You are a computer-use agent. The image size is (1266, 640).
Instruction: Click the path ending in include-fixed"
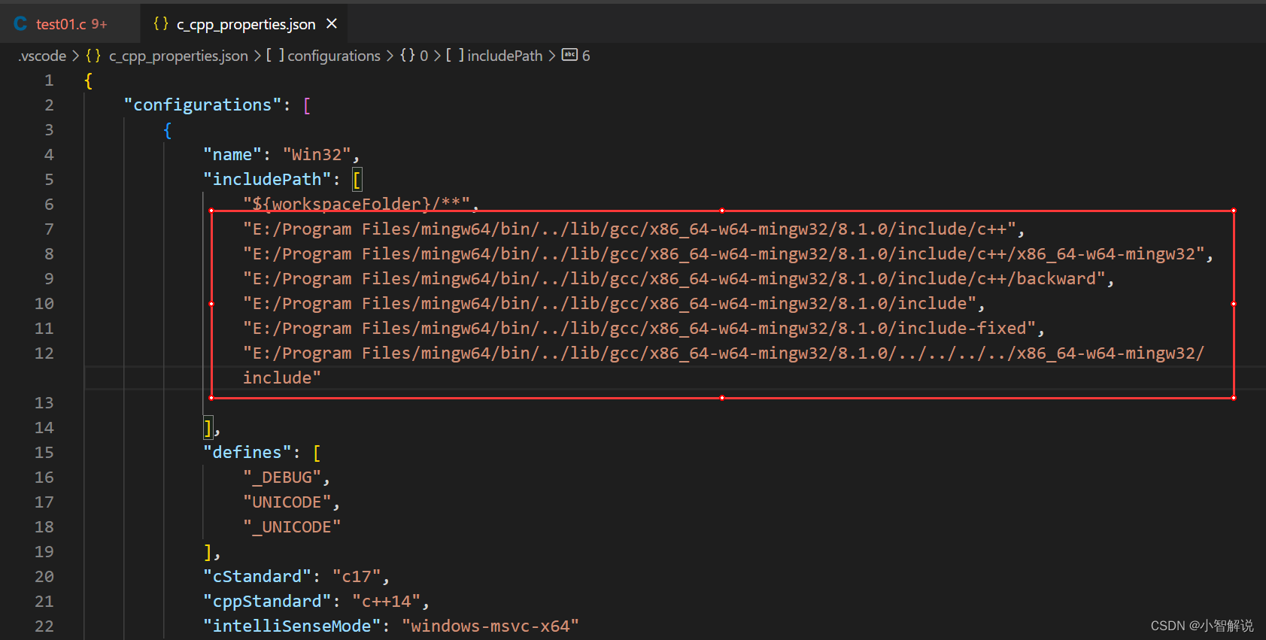(639, 329)
